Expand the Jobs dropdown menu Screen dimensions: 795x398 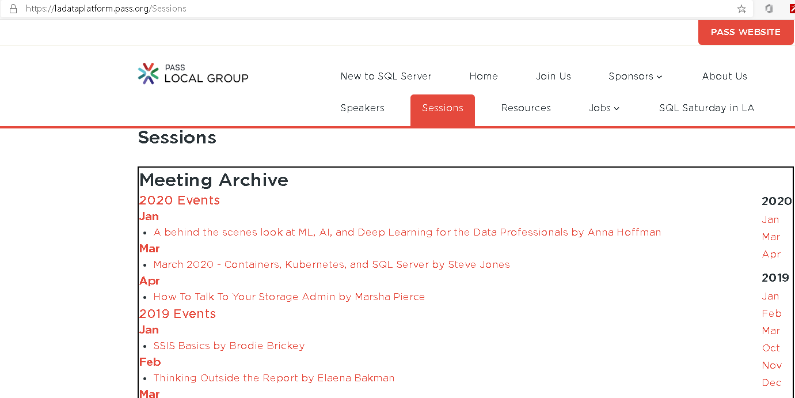pyautogui.click(x=603, y=108)
